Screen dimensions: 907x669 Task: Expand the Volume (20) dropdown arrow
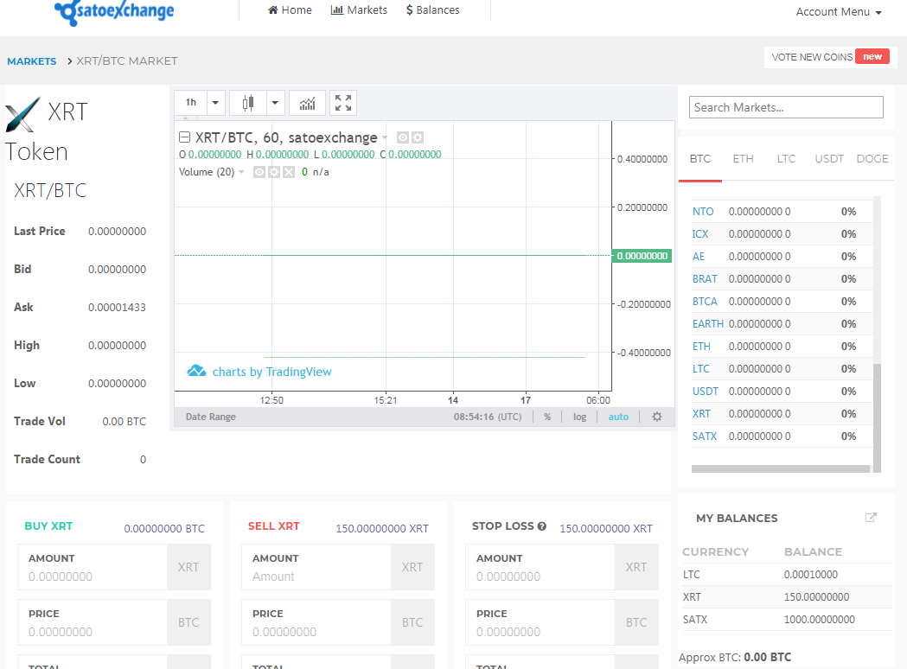[241, 172]
